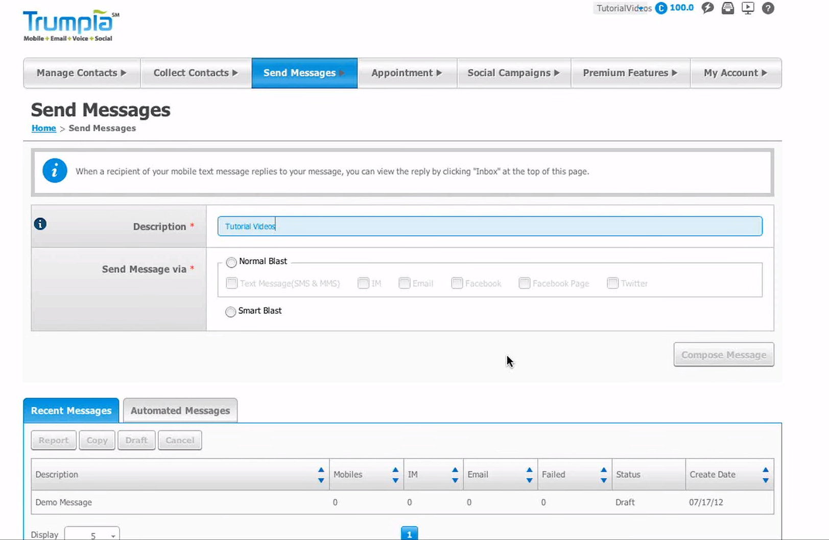Check the Facebook Page checkbox
The width and height of the screenshot is (829, 540).
(524, 283)
